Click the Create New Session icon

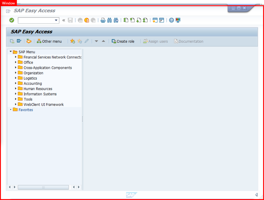point(155,20)
